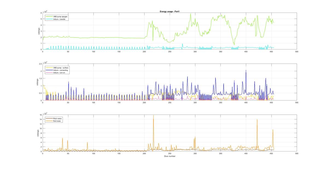This screenshot has width=328, height=170.
Task: Click x-axis tick '100' under top plot
Action: point(93,51)
